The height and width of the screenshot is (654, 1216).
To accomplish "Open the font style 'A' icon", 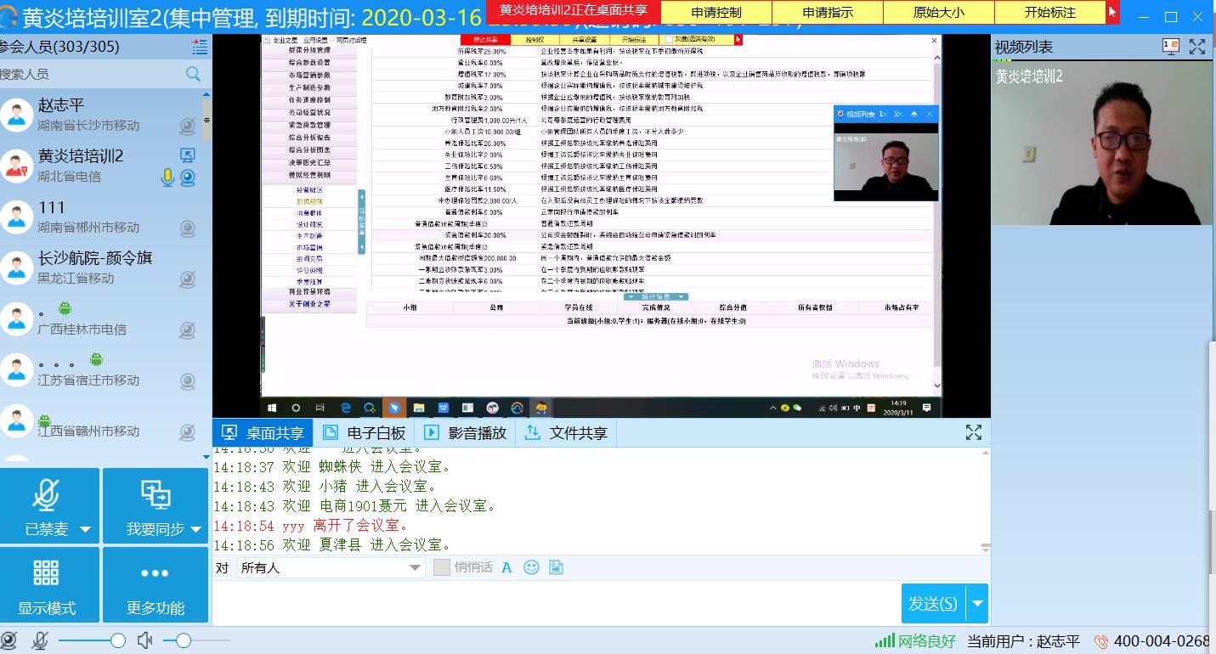I will (x=506, y=567).
